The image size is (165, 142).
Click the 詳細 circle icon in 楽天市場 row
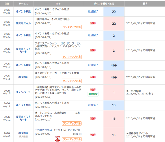coord(80,134)
